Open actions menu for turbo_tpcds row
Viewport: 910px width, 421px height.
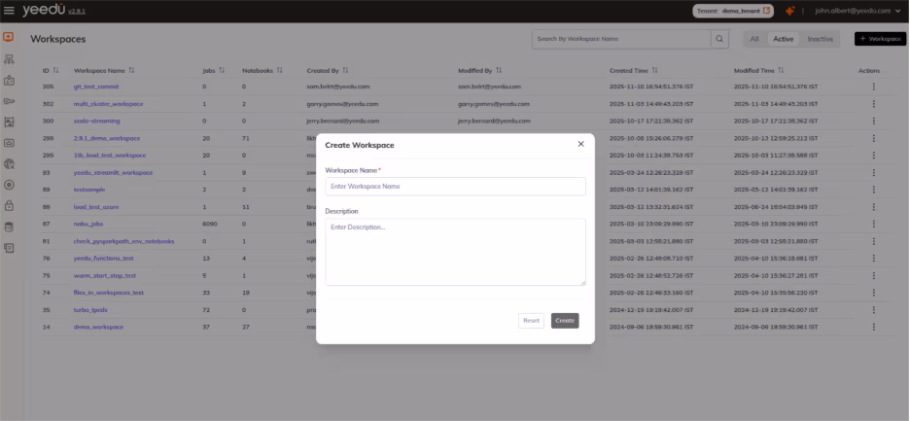click(873, 309)
